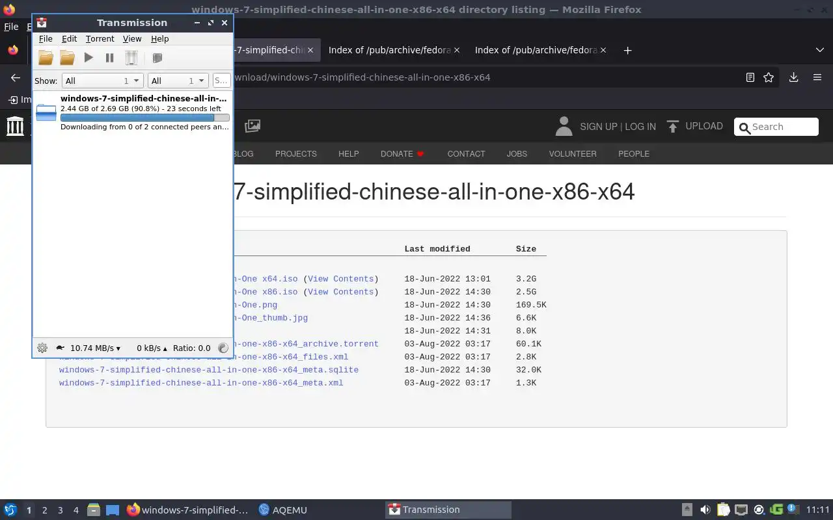
Task: Expand the first Show filter dropdown
Action: (x=102, y=81)
